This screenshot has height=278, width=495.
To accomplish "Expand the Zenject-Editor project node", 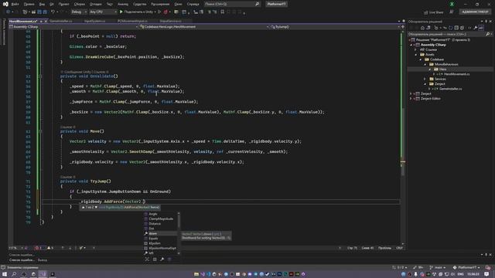I will (411, 98).
